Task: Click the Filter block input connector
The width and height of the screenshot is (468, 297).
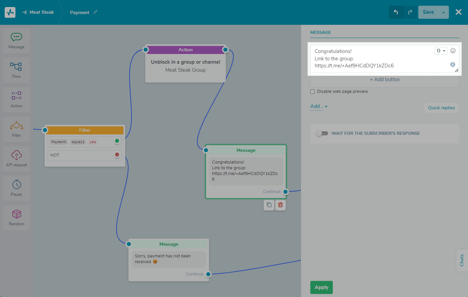Action: (45, 130)
